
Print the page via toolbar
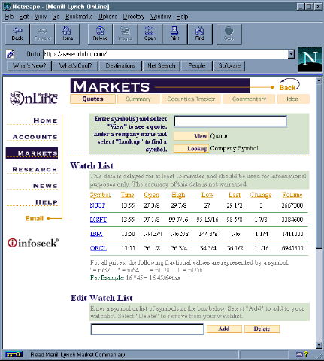coord(174,35)
